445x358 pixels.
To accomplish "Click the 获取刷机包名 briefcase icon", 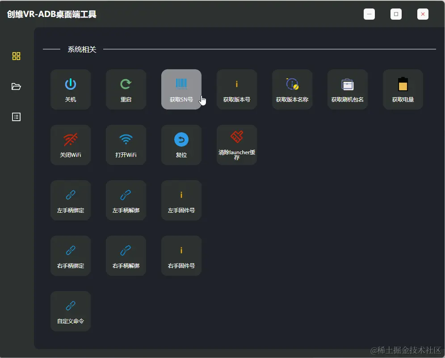I will point(348,83).
